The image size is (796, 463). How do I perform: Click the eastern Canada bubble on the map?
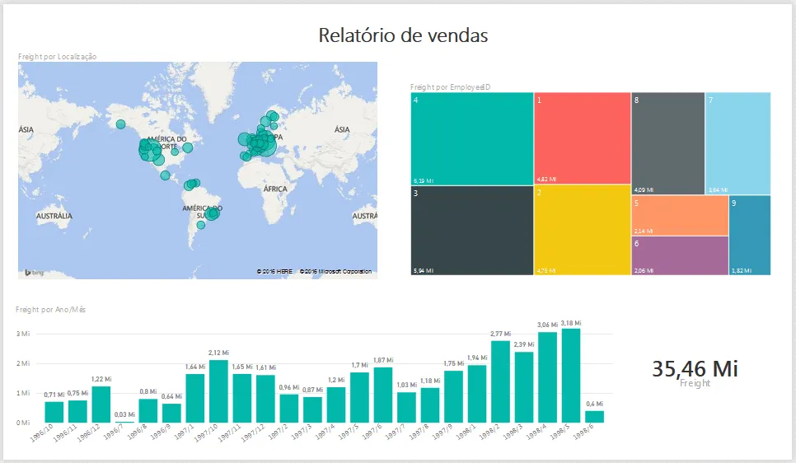click(188, 147)
